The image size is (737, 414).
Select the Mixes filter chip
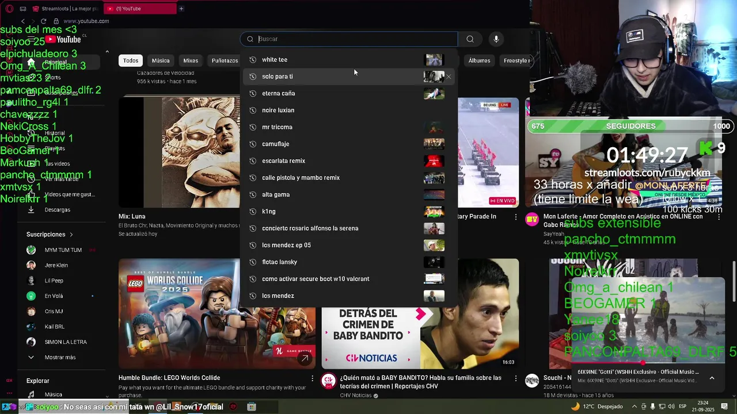[x=191, y=60]
